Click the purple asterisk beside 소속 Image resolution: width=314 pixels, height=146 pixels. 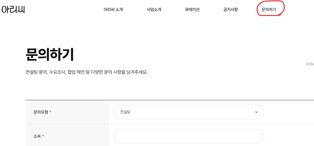pyautogui.click(x=43, y=136)
